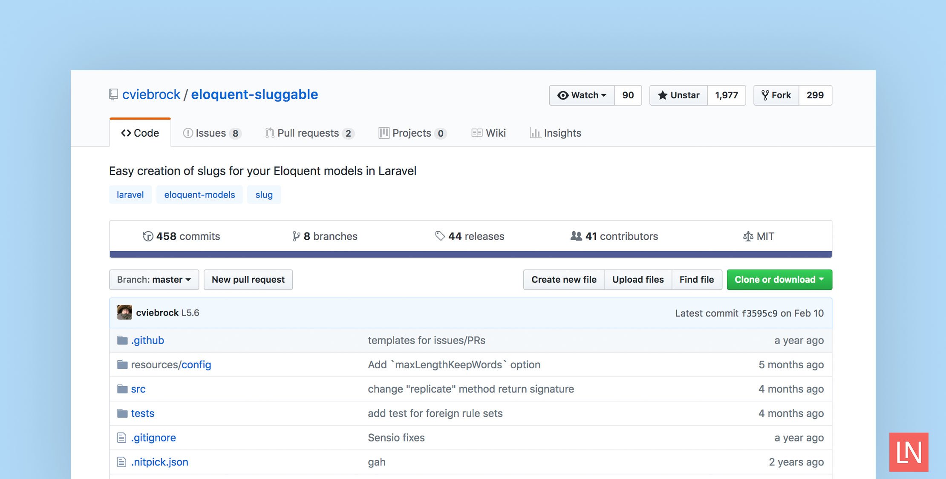Open the latest commit hash f3595c9
The width and height of the screenshot is (946, 479).
tap(759, 313)
